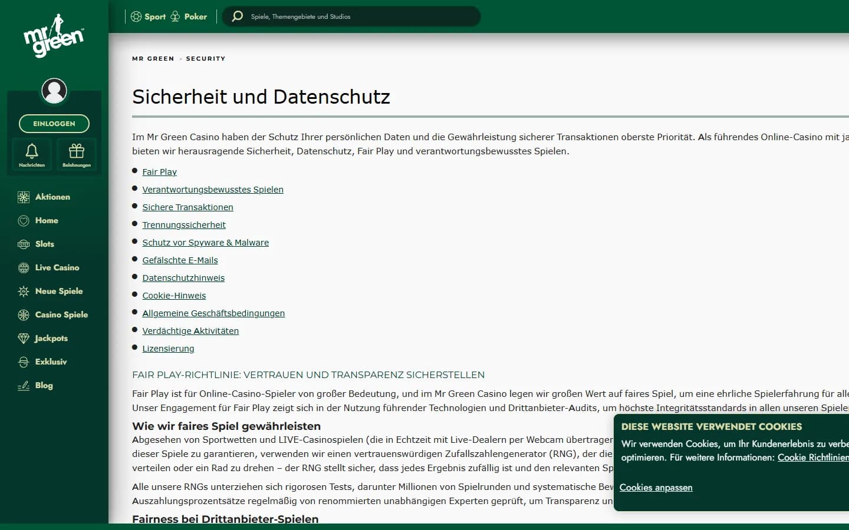Follow the Gefälschte E-Mails link
849x530 pixels.
(180, 260)
